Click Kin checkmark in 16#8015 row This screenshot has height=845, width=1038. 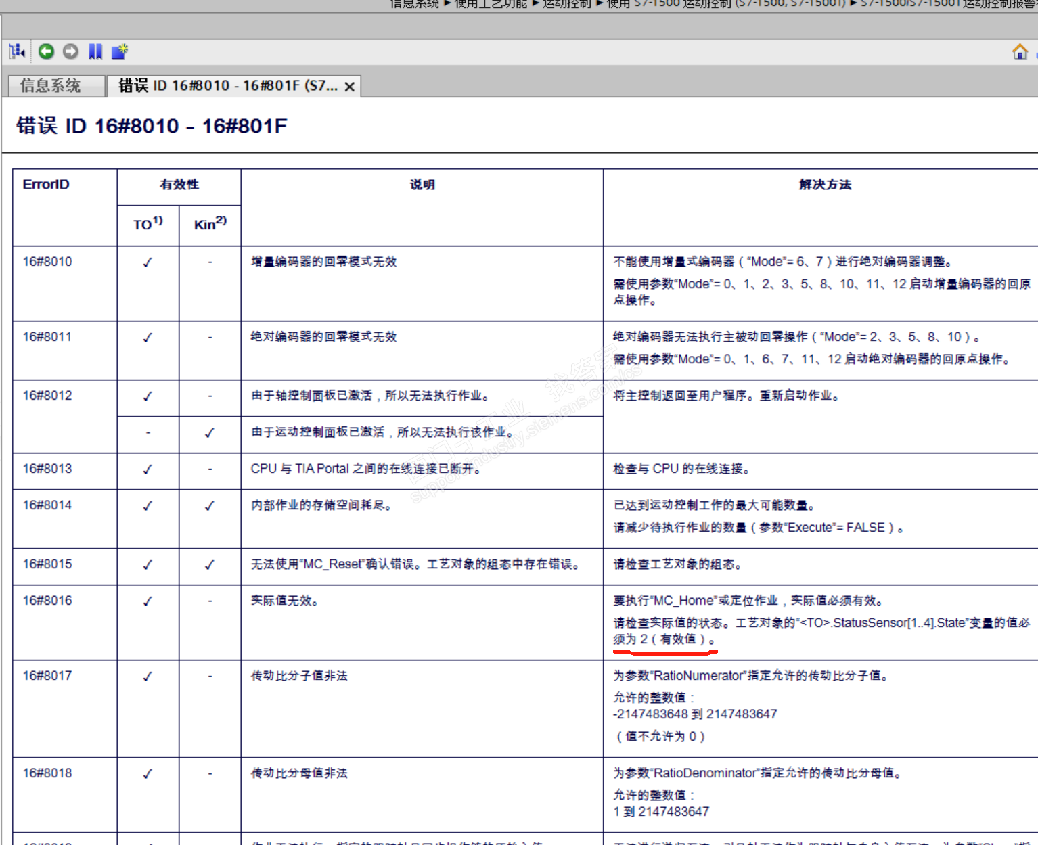point(210,565)
